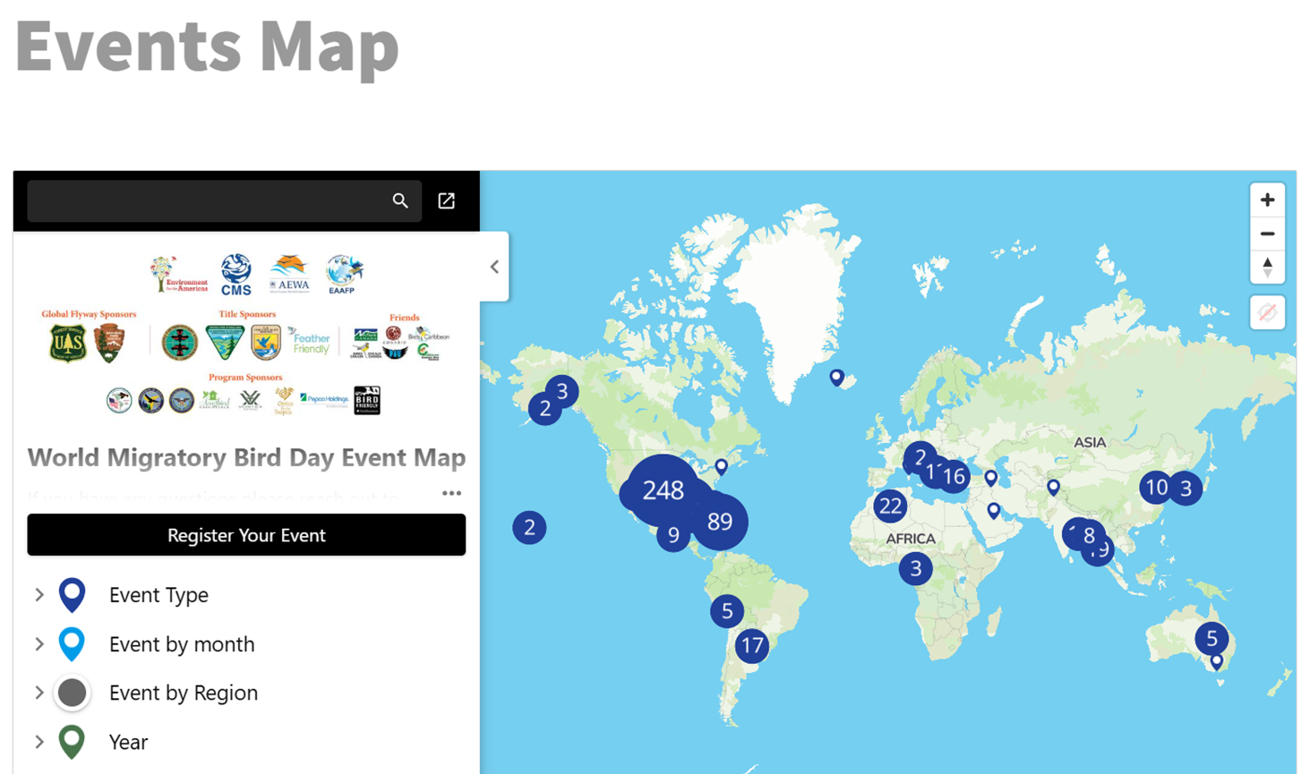
Task: Collapse the side panel with left chevron
Action: (x=494, y=267)
